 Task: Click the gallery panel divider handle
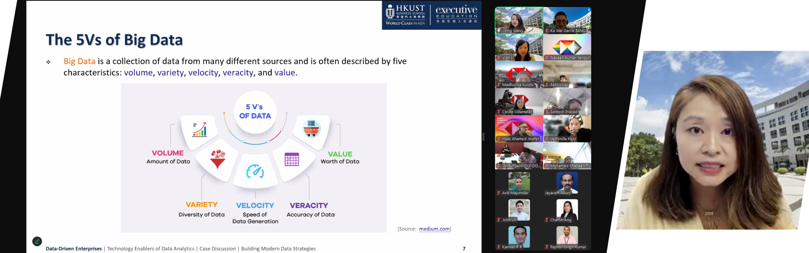tap(483, 137)
